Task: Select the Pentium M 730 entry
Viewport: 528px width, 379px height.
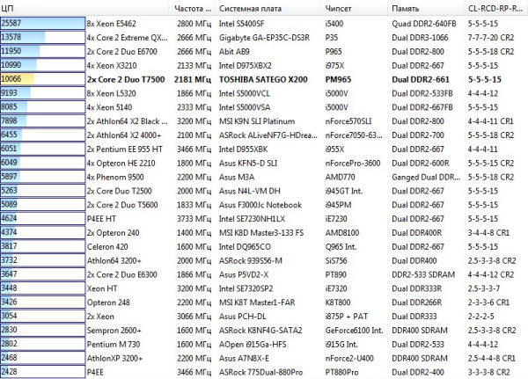Action: tap(114, 345)
